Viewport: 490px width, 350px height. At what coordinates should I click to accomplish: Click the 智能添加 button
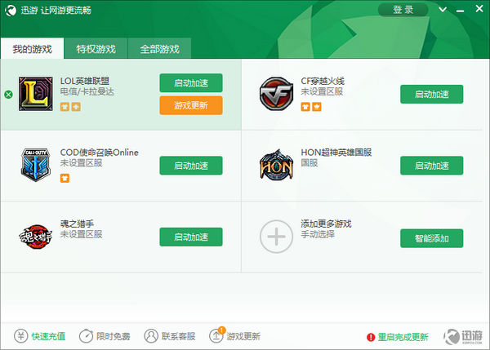click(x=431, y=238)
